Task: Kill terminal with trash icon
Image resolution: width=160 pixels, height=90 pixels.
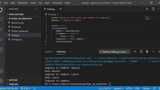Action: [147, 52]
